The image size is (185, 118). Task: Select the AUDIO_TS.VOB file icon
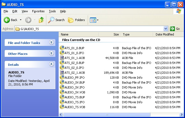(x=62, y=107)
